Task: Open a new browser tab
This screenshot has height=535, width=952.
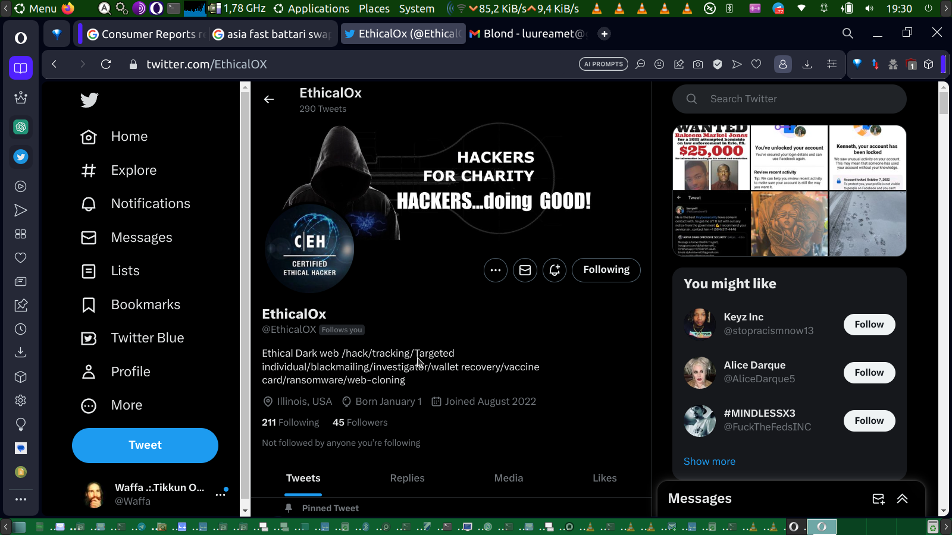Action: (x=604, y=34)
